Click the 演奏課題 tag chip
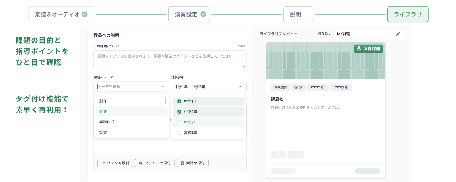Screen dimensions: 456x182 (280, 88)
